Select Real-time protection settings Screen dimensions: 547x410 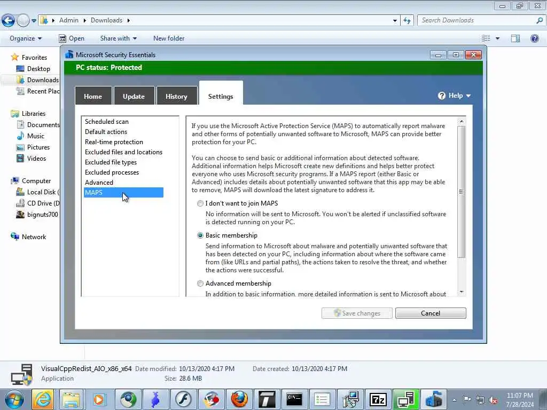click(x=114, y=142)
